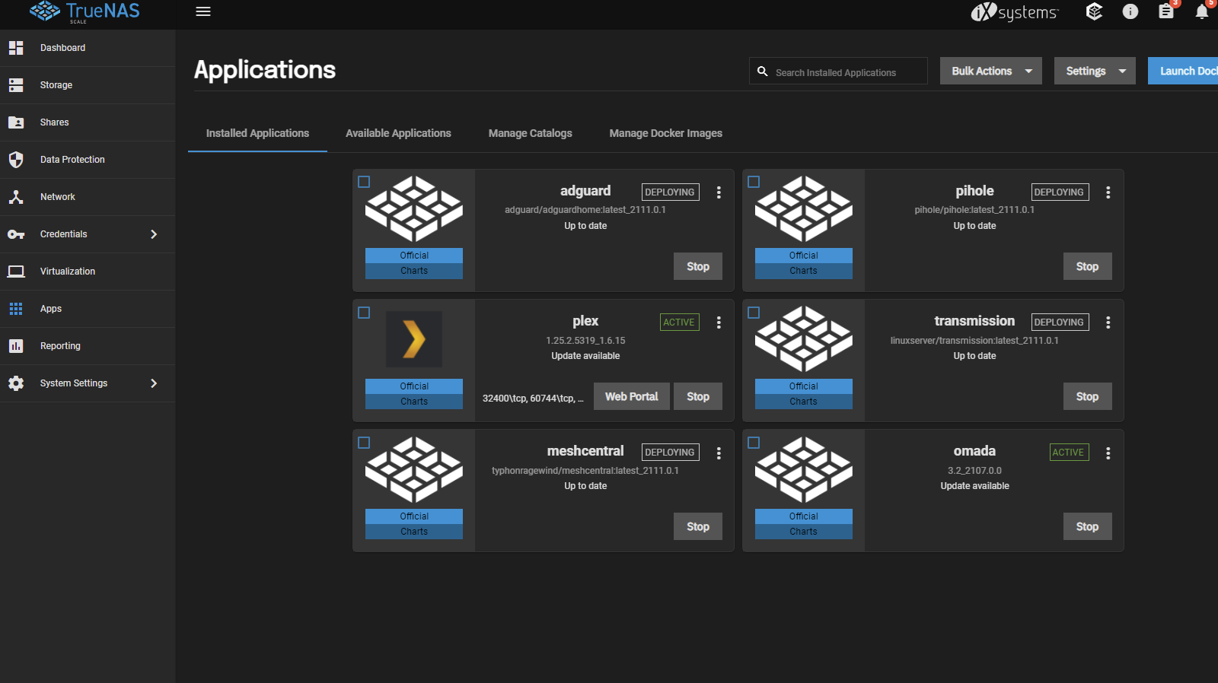Screen dimensions: 1218x683
Task: Stop the pihole application
Action: (x=1088, y=266)
